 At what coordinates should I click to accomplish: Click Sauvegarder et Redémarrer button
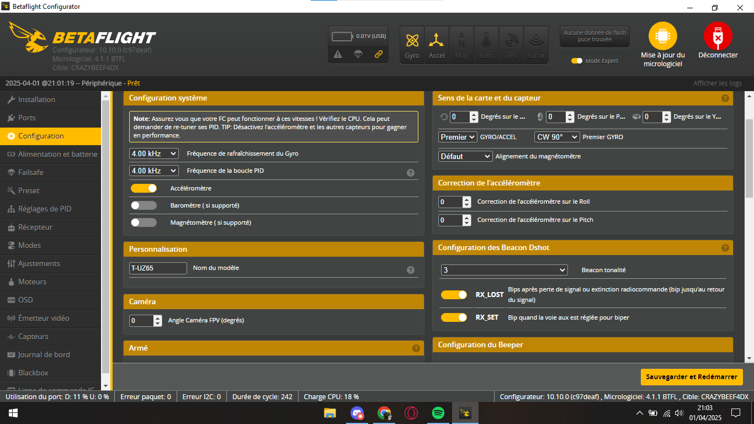691,377
